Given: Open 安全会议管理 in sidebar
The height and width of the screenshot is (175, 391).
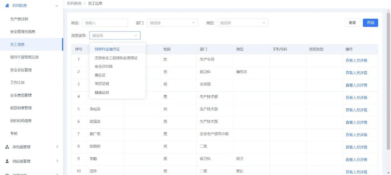Looking at the screenshot, I should [21, 70].
